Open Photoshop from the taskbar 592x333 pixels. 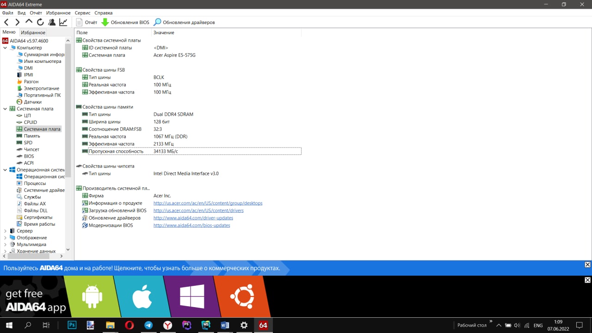click(x=72, y=325)
